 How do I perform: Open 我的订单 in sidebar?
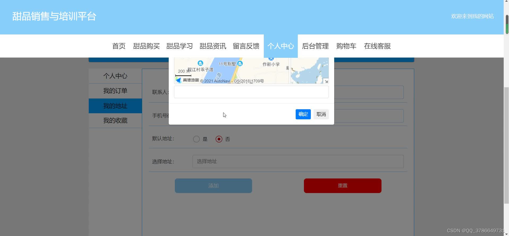115,91
